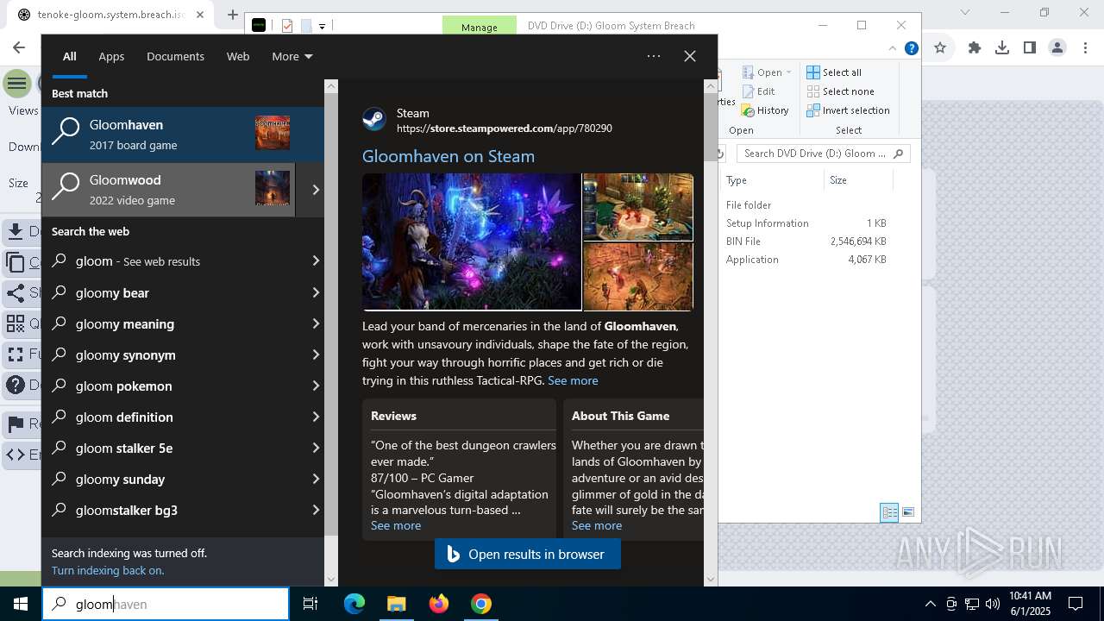Open Gloomhaven board game best match
Image resolution: width=1104 pixels, height=621 pixels.
tap(183, 135)
